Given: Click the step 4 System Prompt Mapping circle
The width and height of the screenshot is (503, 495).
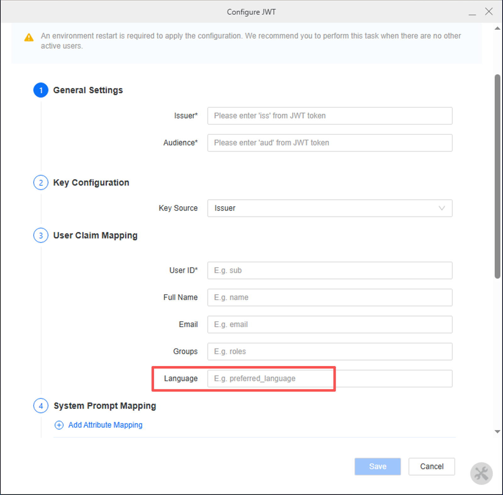Looking at the screenshot, I should coord(41,406).
